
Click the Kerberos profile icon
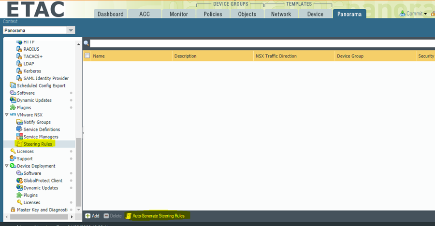(x=19, y=71)
